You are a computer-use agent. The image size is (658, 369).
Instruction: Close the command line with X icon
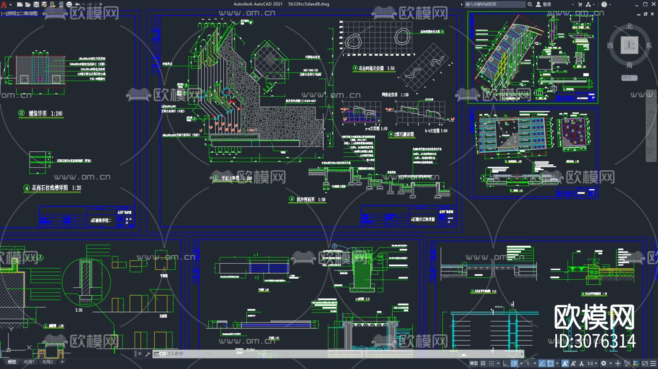pyautogui.click(x=140, y=354)
